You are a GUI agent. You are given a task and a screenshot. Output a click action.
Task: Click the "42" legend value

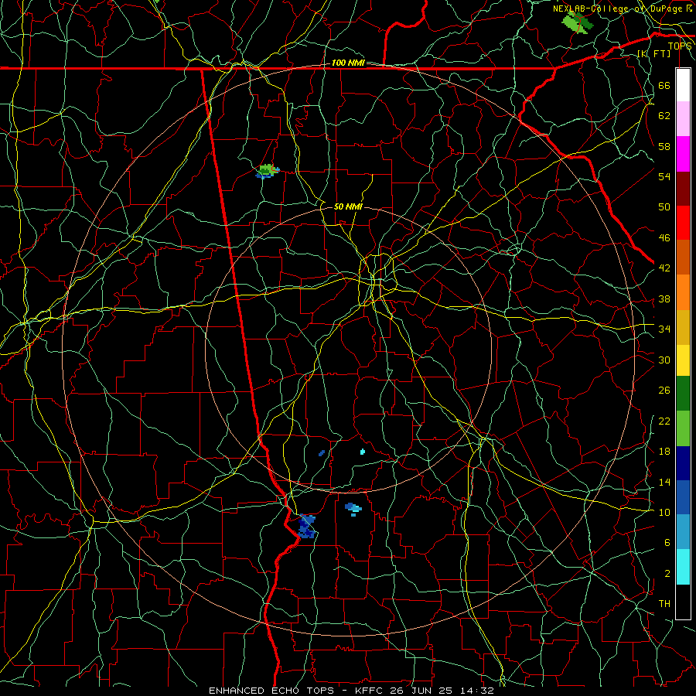tap(664, 268)
